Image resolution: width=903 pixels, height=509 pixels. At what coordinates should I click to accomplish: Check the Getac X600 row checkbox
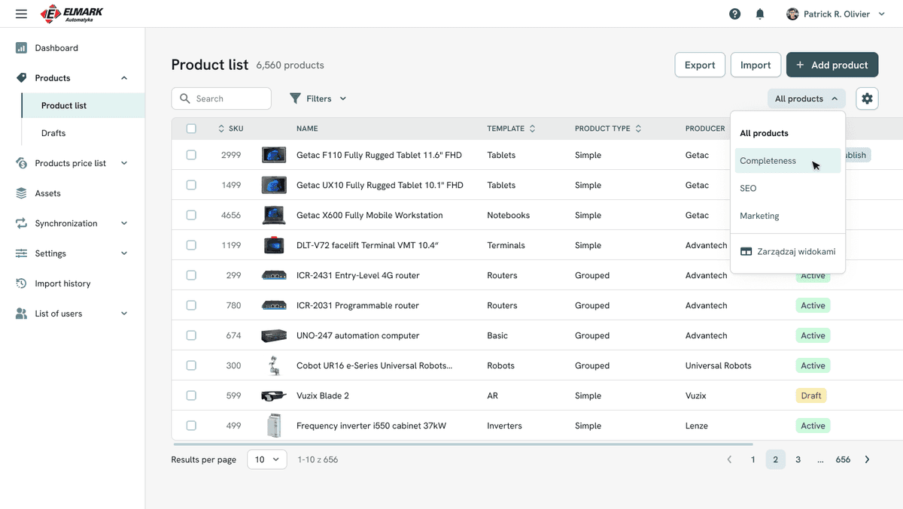(191, 215)
